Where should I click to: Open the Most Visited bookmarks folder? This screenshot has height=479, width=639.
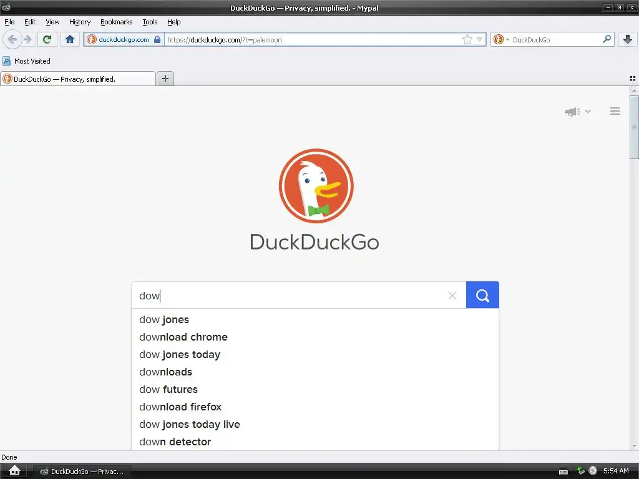click(x=26, y=61)
